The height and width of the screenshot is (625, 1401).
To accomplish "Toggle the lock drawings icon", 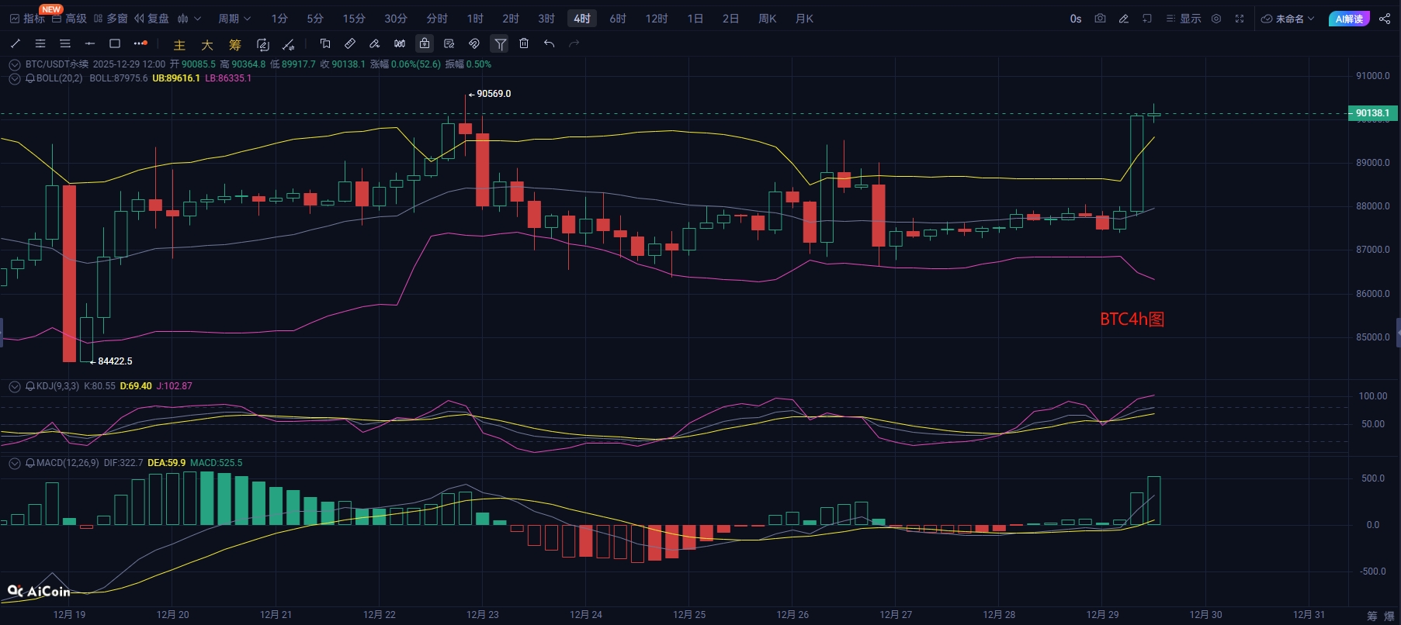I will point(425,43).
